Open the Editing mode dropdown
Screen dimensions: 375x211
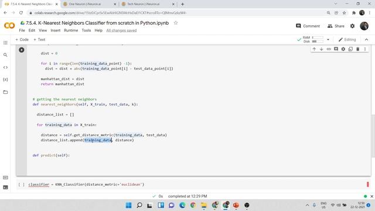tap(347, 39)
